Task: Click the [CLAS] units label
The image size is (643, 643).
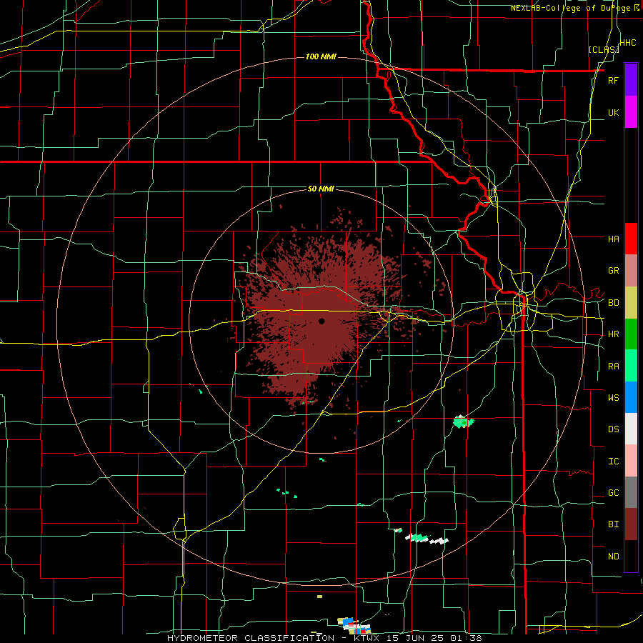Action: (604, 49)
